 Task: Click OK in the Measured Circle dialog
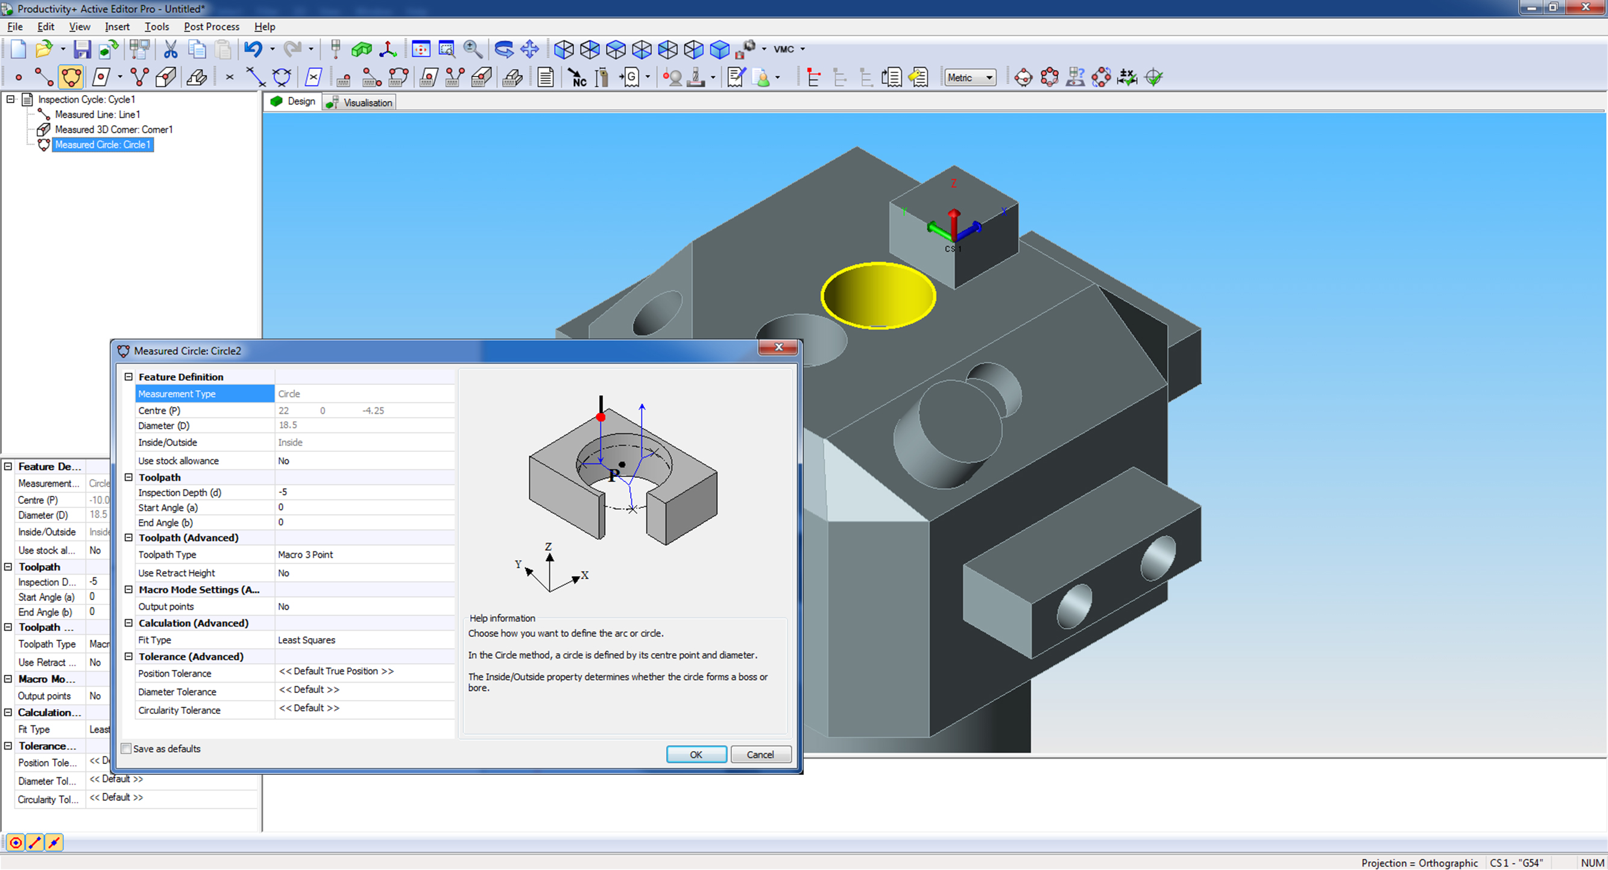coord(695,754)
